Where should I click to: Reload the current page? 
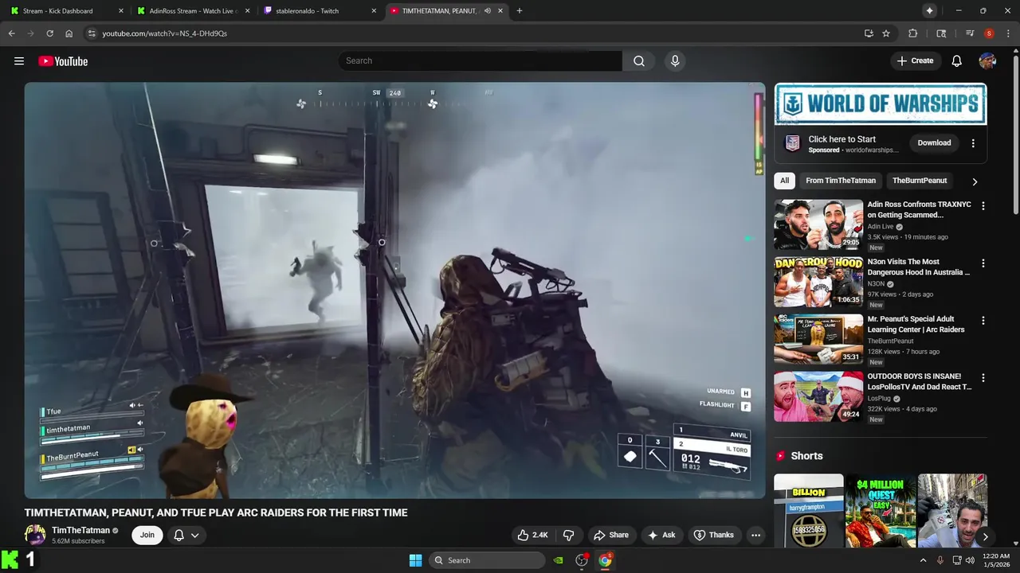coord(49,33)
